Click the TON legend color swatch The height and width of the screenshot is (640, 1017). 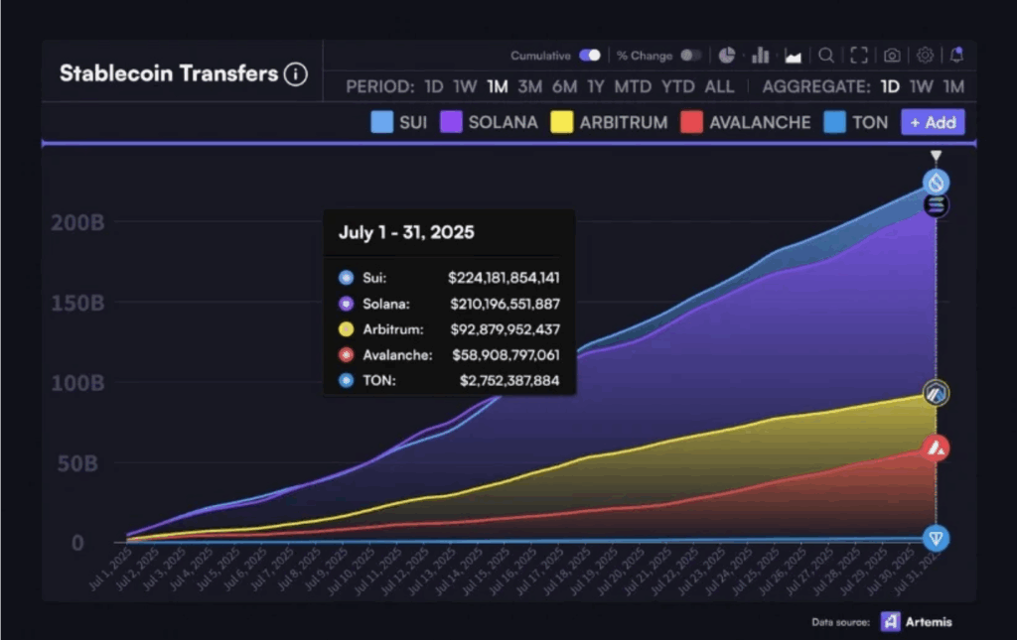(834, 122)
